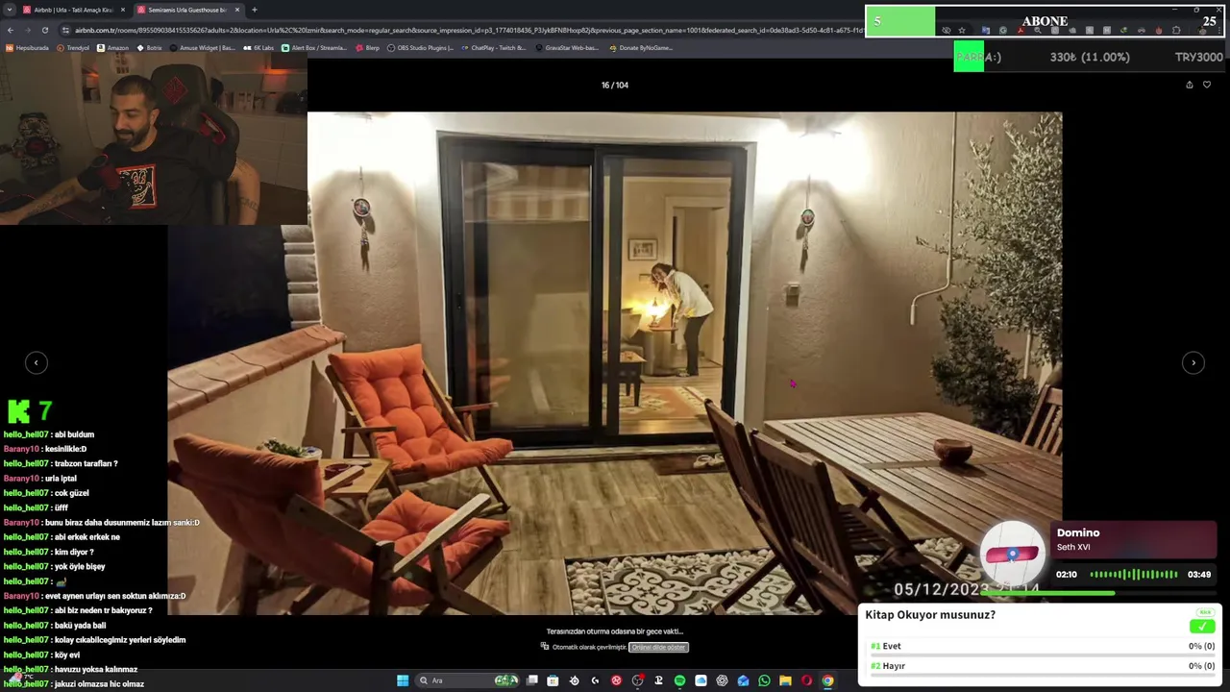Click the 'Domino' song title
Screen dimensions: 1230x692
click(1078, 532)
